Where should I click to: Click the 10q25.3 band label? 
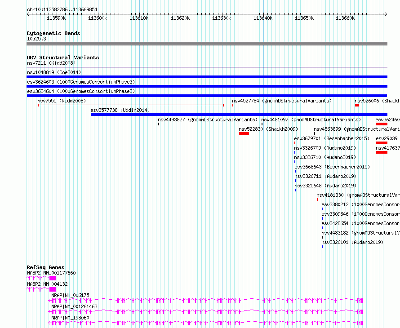coord(36,39)
